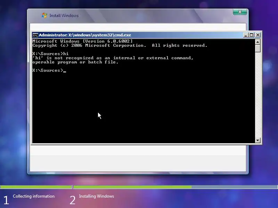Image resolution: width=278 pixels, height=208 pixels.
Task: Click the 'X:\Sources>hi' command line
Action: coord(50,54)
